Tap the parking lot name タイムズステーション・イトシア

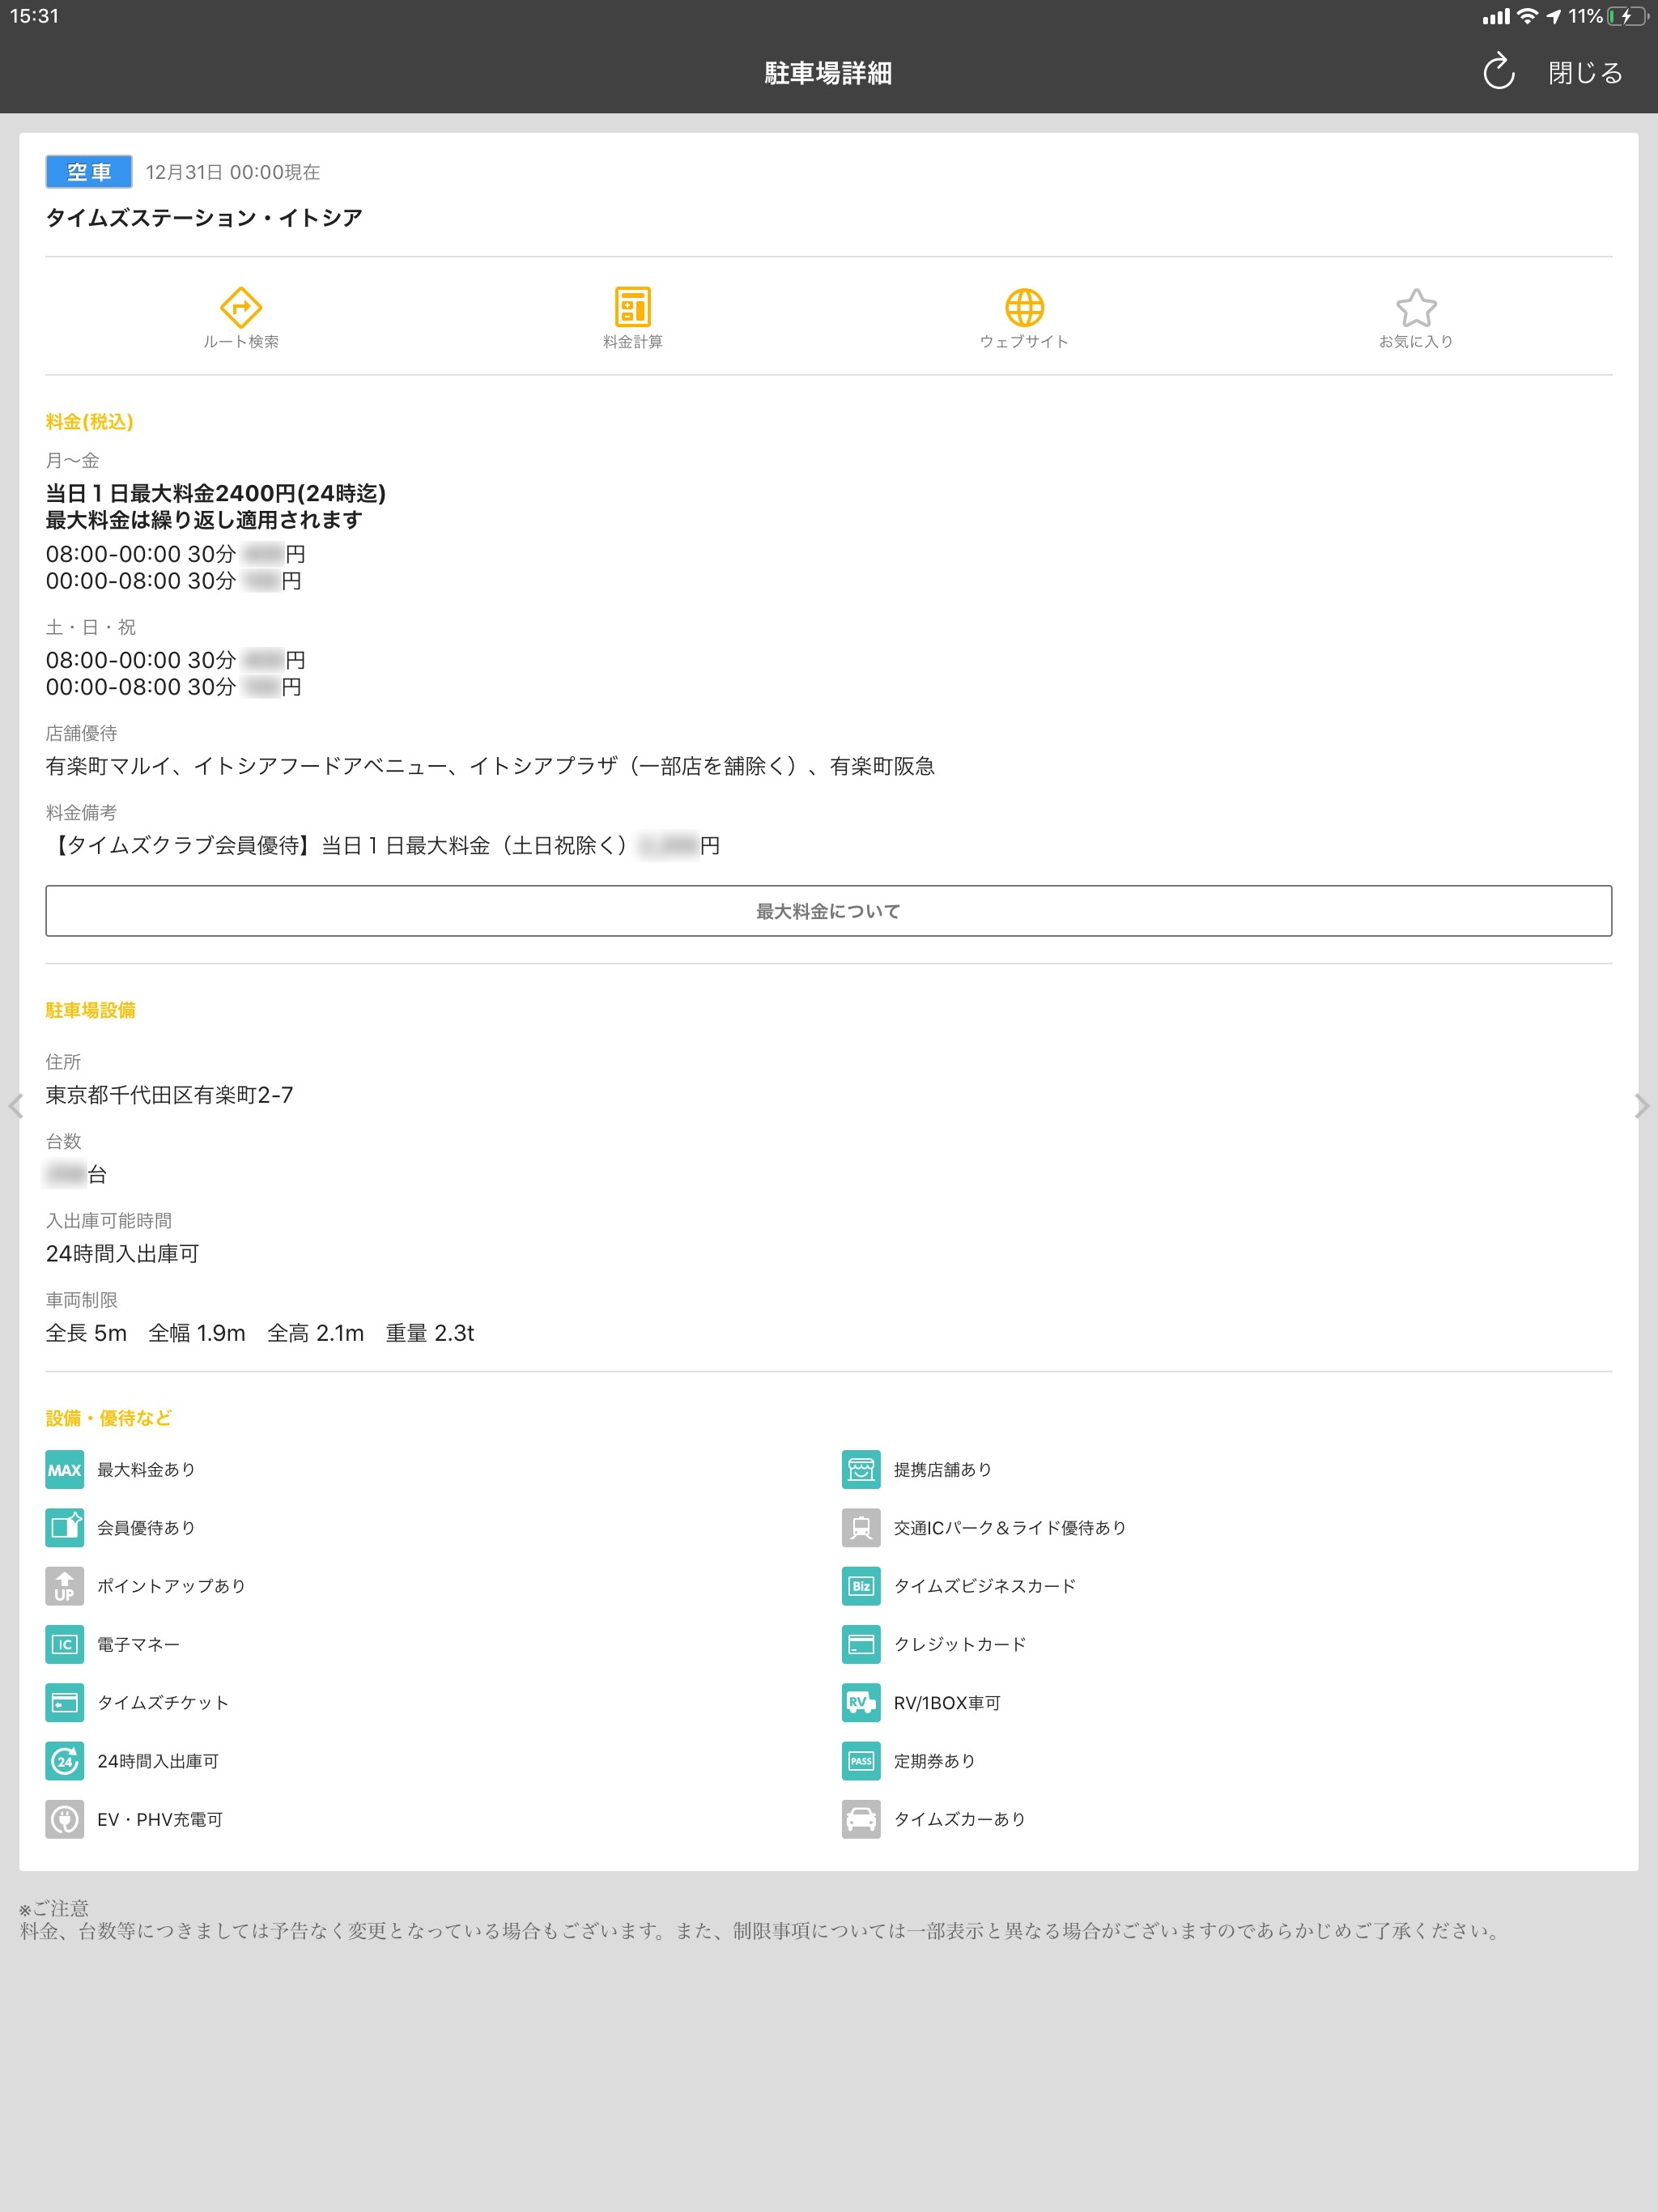click(205, 217)
